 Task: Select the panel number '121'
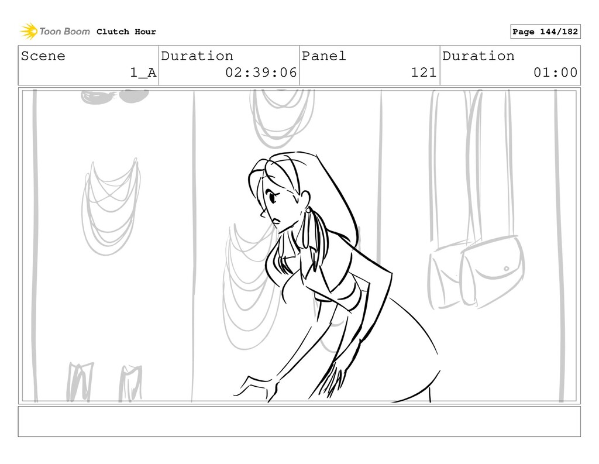pos(424,72)
